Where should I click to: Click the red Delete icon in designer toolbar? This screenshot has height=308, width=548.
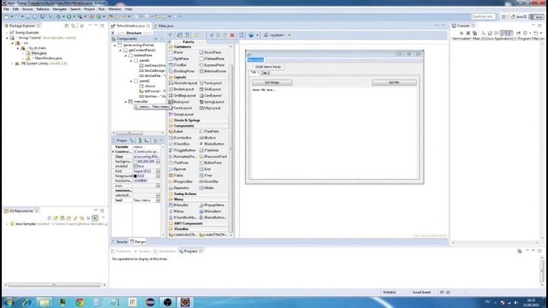pos(232,35)
